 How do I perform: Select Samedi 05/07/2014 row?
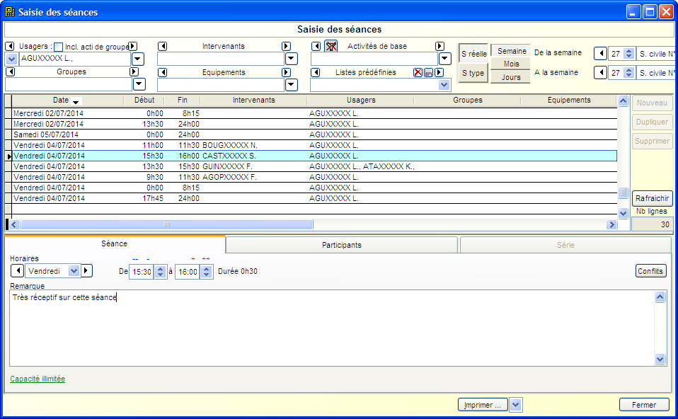314,134
